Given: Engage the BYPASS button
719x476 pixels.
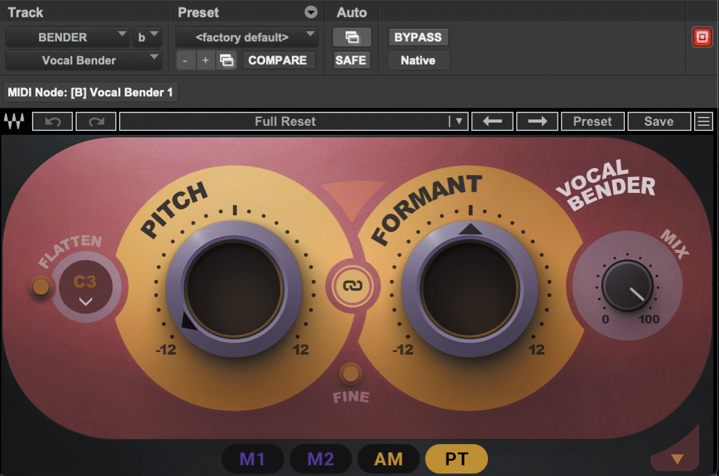Looking at the screenshot, I should [418, 37].
